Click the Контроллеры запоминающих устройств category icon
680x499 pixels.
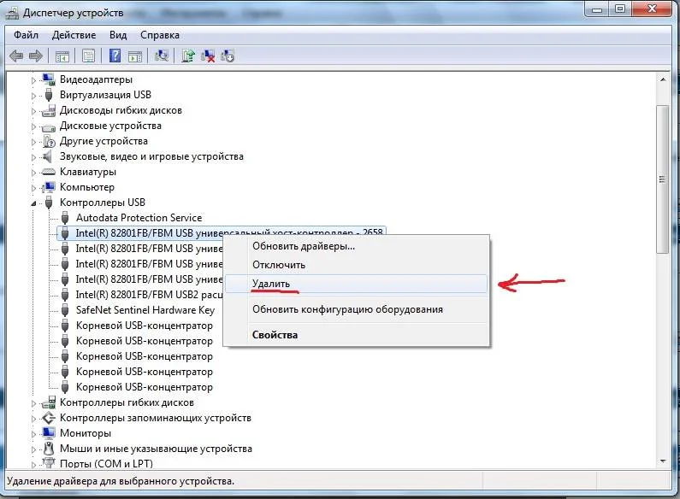(x=49, y=418)
